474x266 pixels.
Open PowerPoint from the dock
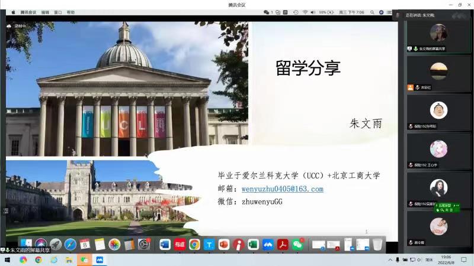223,244
